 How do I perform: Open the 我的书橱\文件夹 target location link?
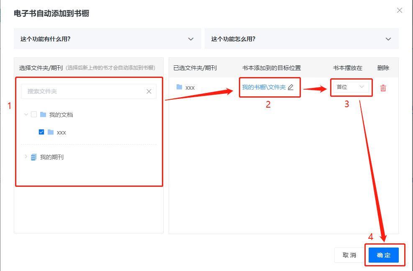(264, 88)
